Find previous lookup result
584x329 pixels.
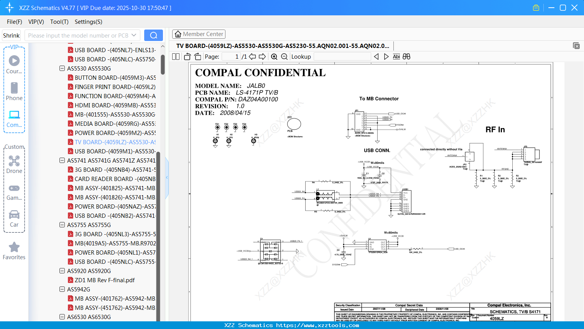[376, 56]
